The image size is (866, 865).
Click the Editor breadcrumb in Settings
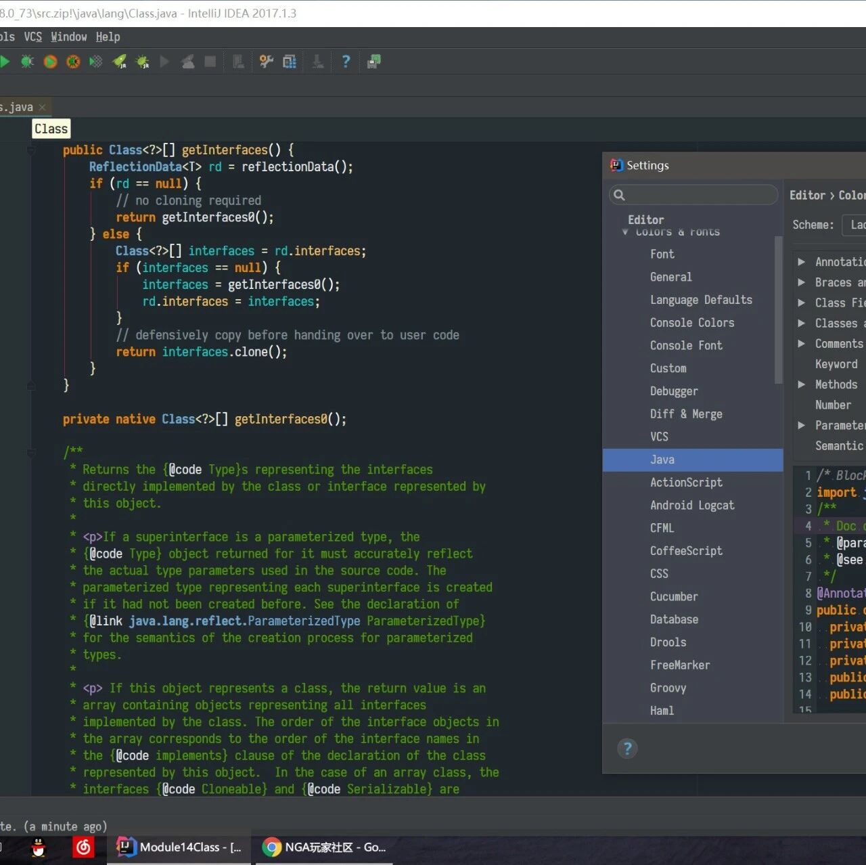(807, 195)
